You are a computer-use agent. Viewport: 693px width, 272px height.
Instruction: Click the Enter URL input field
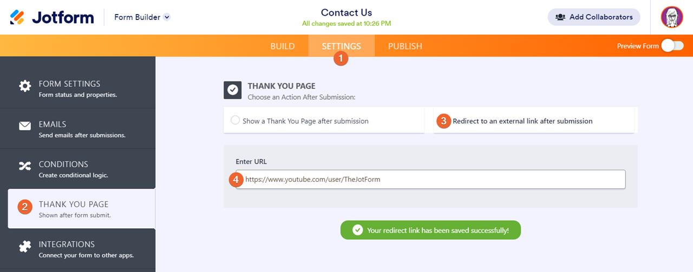[x=433, y=179]
